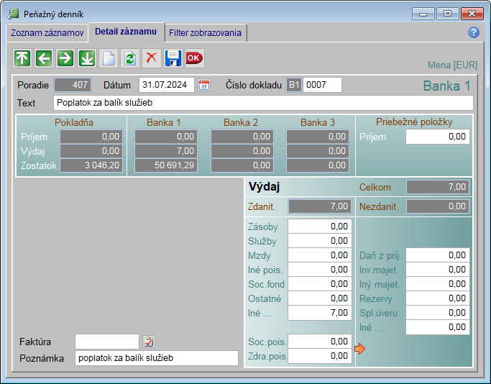Confirm with the red OK button
The image size is (491, 384).
(x=194, y=58)
